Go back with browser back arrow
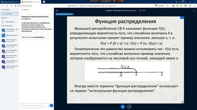The image size is (197, 110). click(x=2, y=6)
